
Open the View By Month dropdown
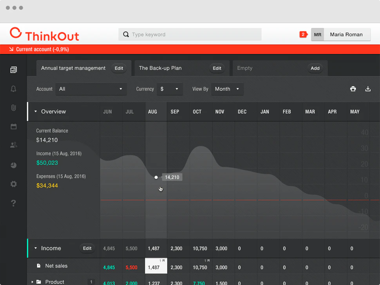coord(227,89)
